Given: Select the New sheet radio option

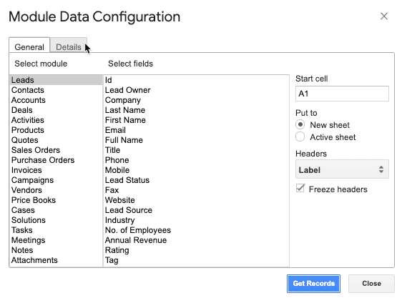Looking at the screenshot, I should pos(300,125).
